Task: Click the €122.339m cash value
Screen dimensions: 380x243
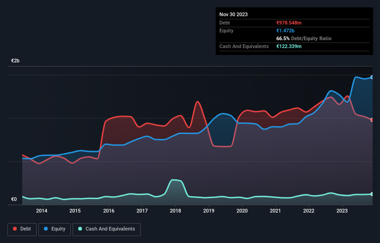Action: (x=289, y=46)
